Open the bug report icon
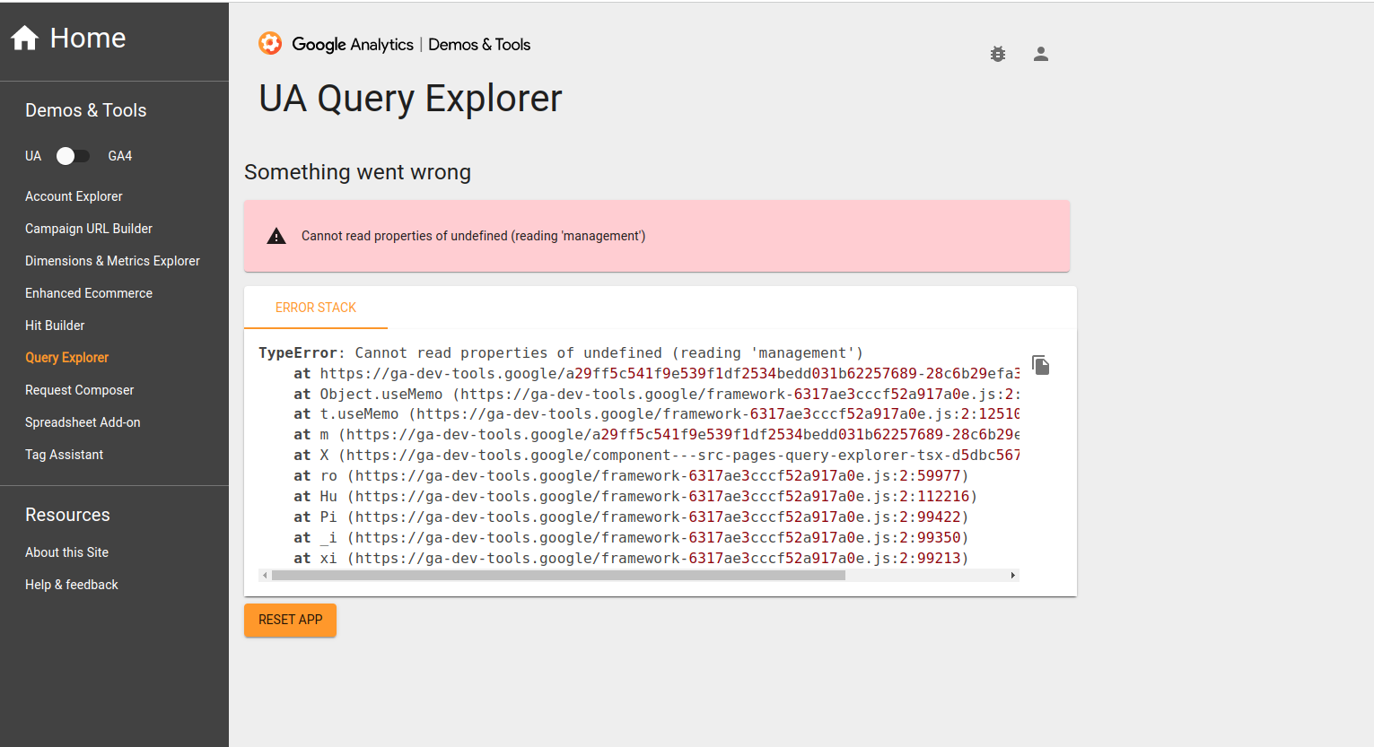The image size is (1374, 747). coord(998,54)
